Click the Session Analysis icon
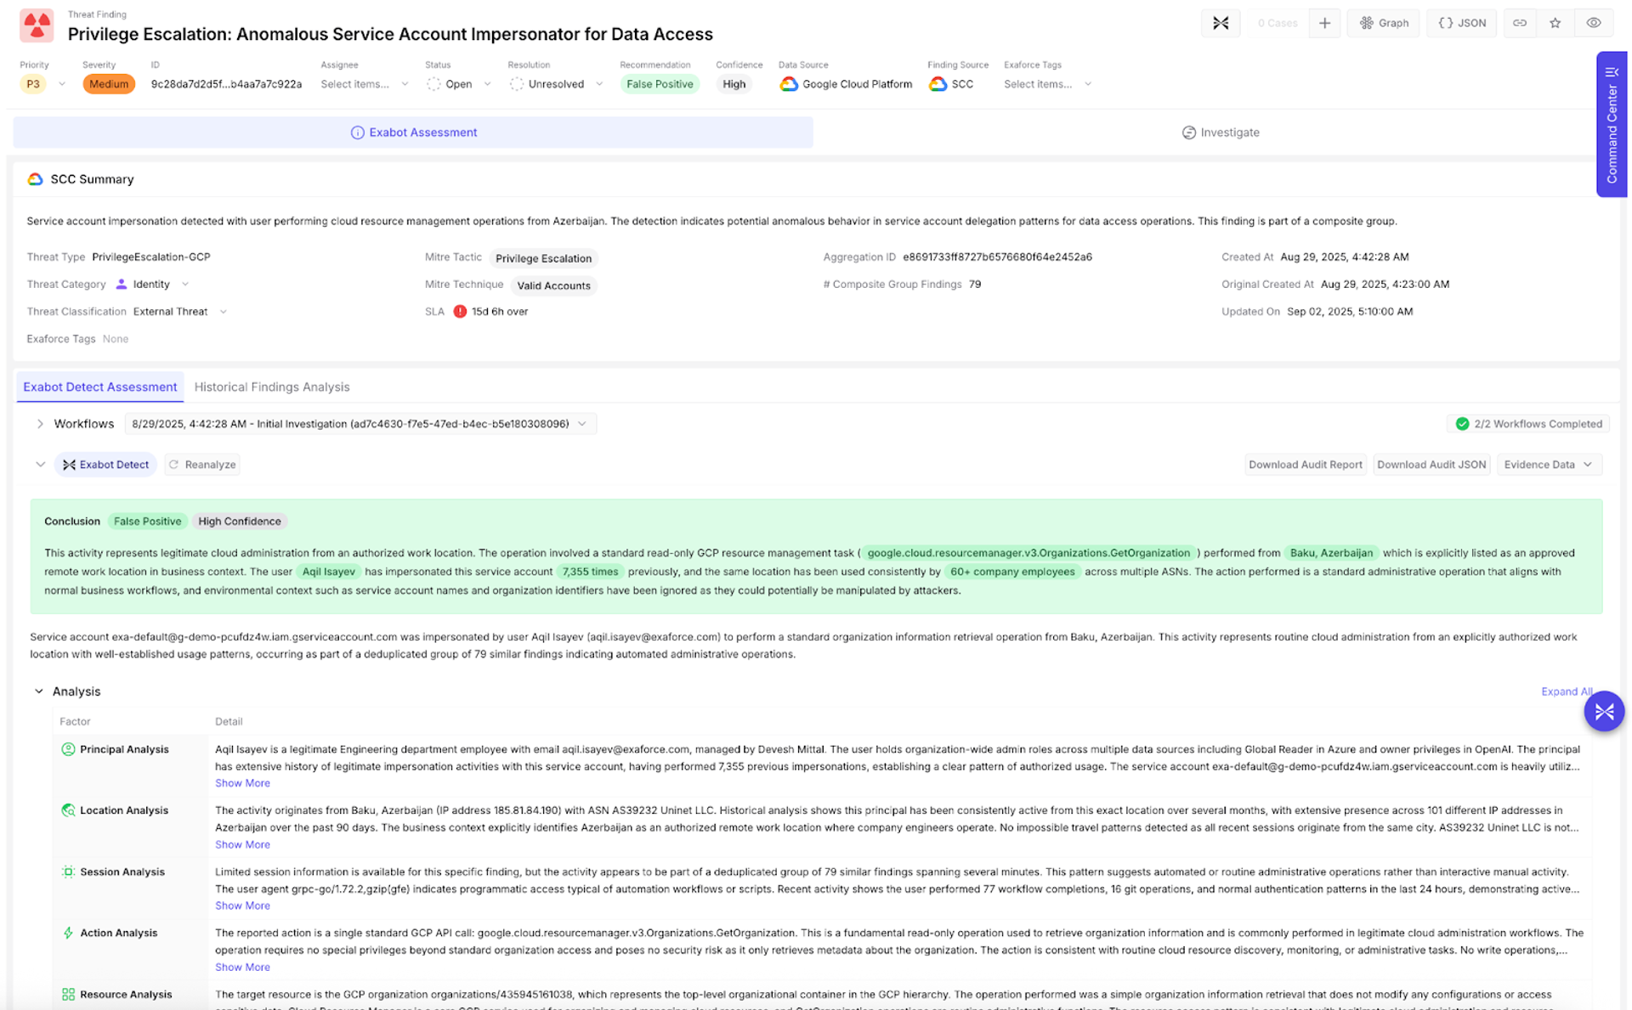 click(68, 872)
